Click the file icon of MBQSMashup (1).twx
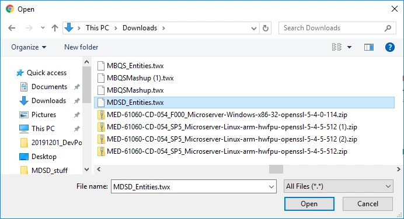 (x=101, y=78)
